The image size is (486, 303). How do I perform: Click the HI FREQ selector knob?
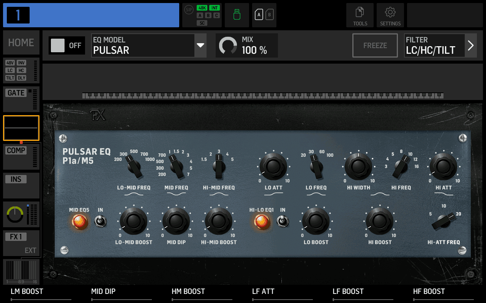pyautogui.click(x=401, y=167)
